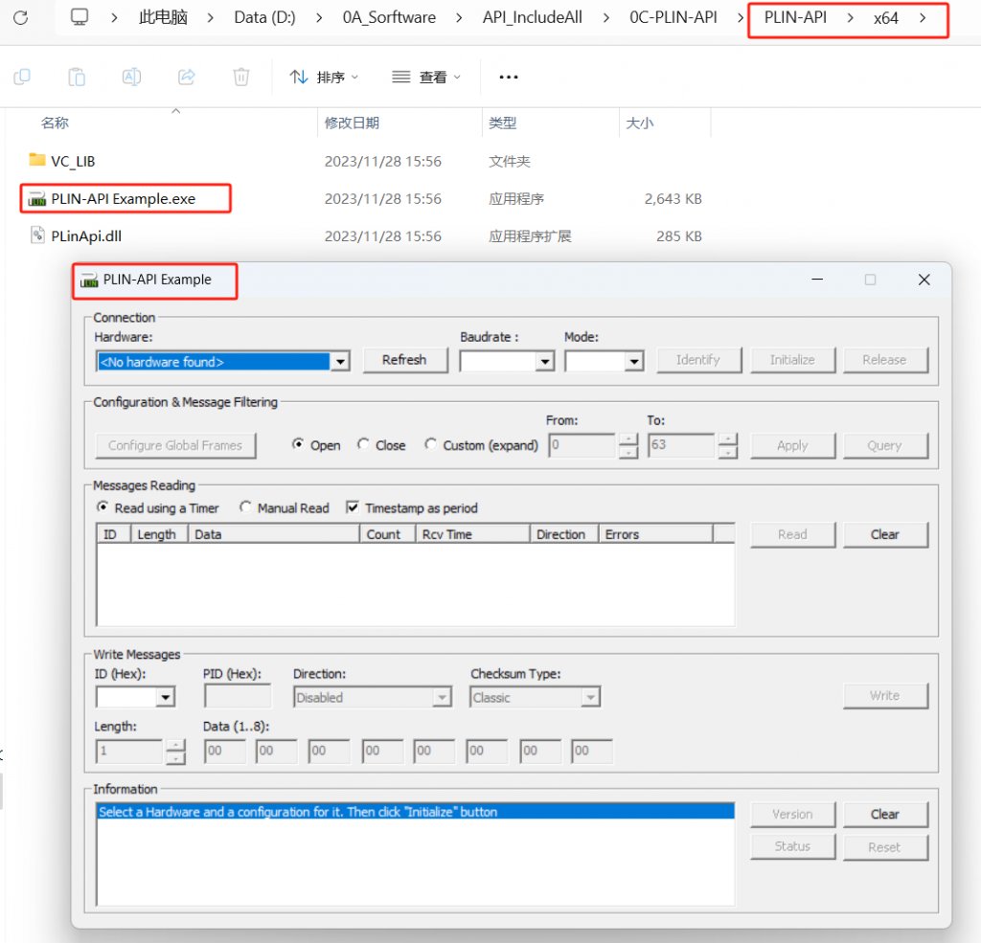
Task: Open the Baudrate dropdown
Action: click(544, 362)
